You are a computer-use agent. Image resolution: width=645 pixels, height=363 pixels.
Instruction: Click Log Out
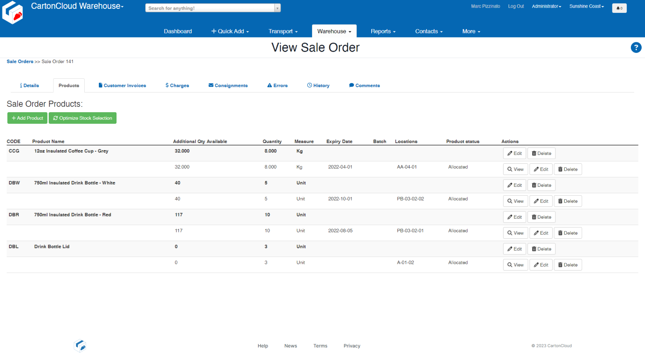click(516, 6)
